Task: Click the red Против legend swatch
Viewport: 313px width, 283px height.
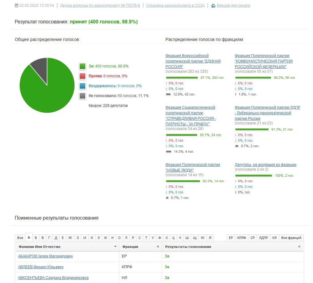Action: (x=82, y=76)
